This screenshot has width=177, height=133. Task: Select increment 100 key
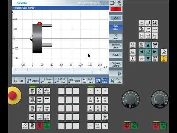pos(47,108)
